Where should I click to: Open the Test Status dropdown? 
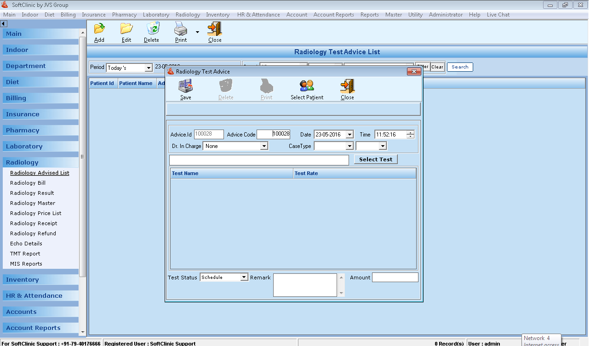244,278
